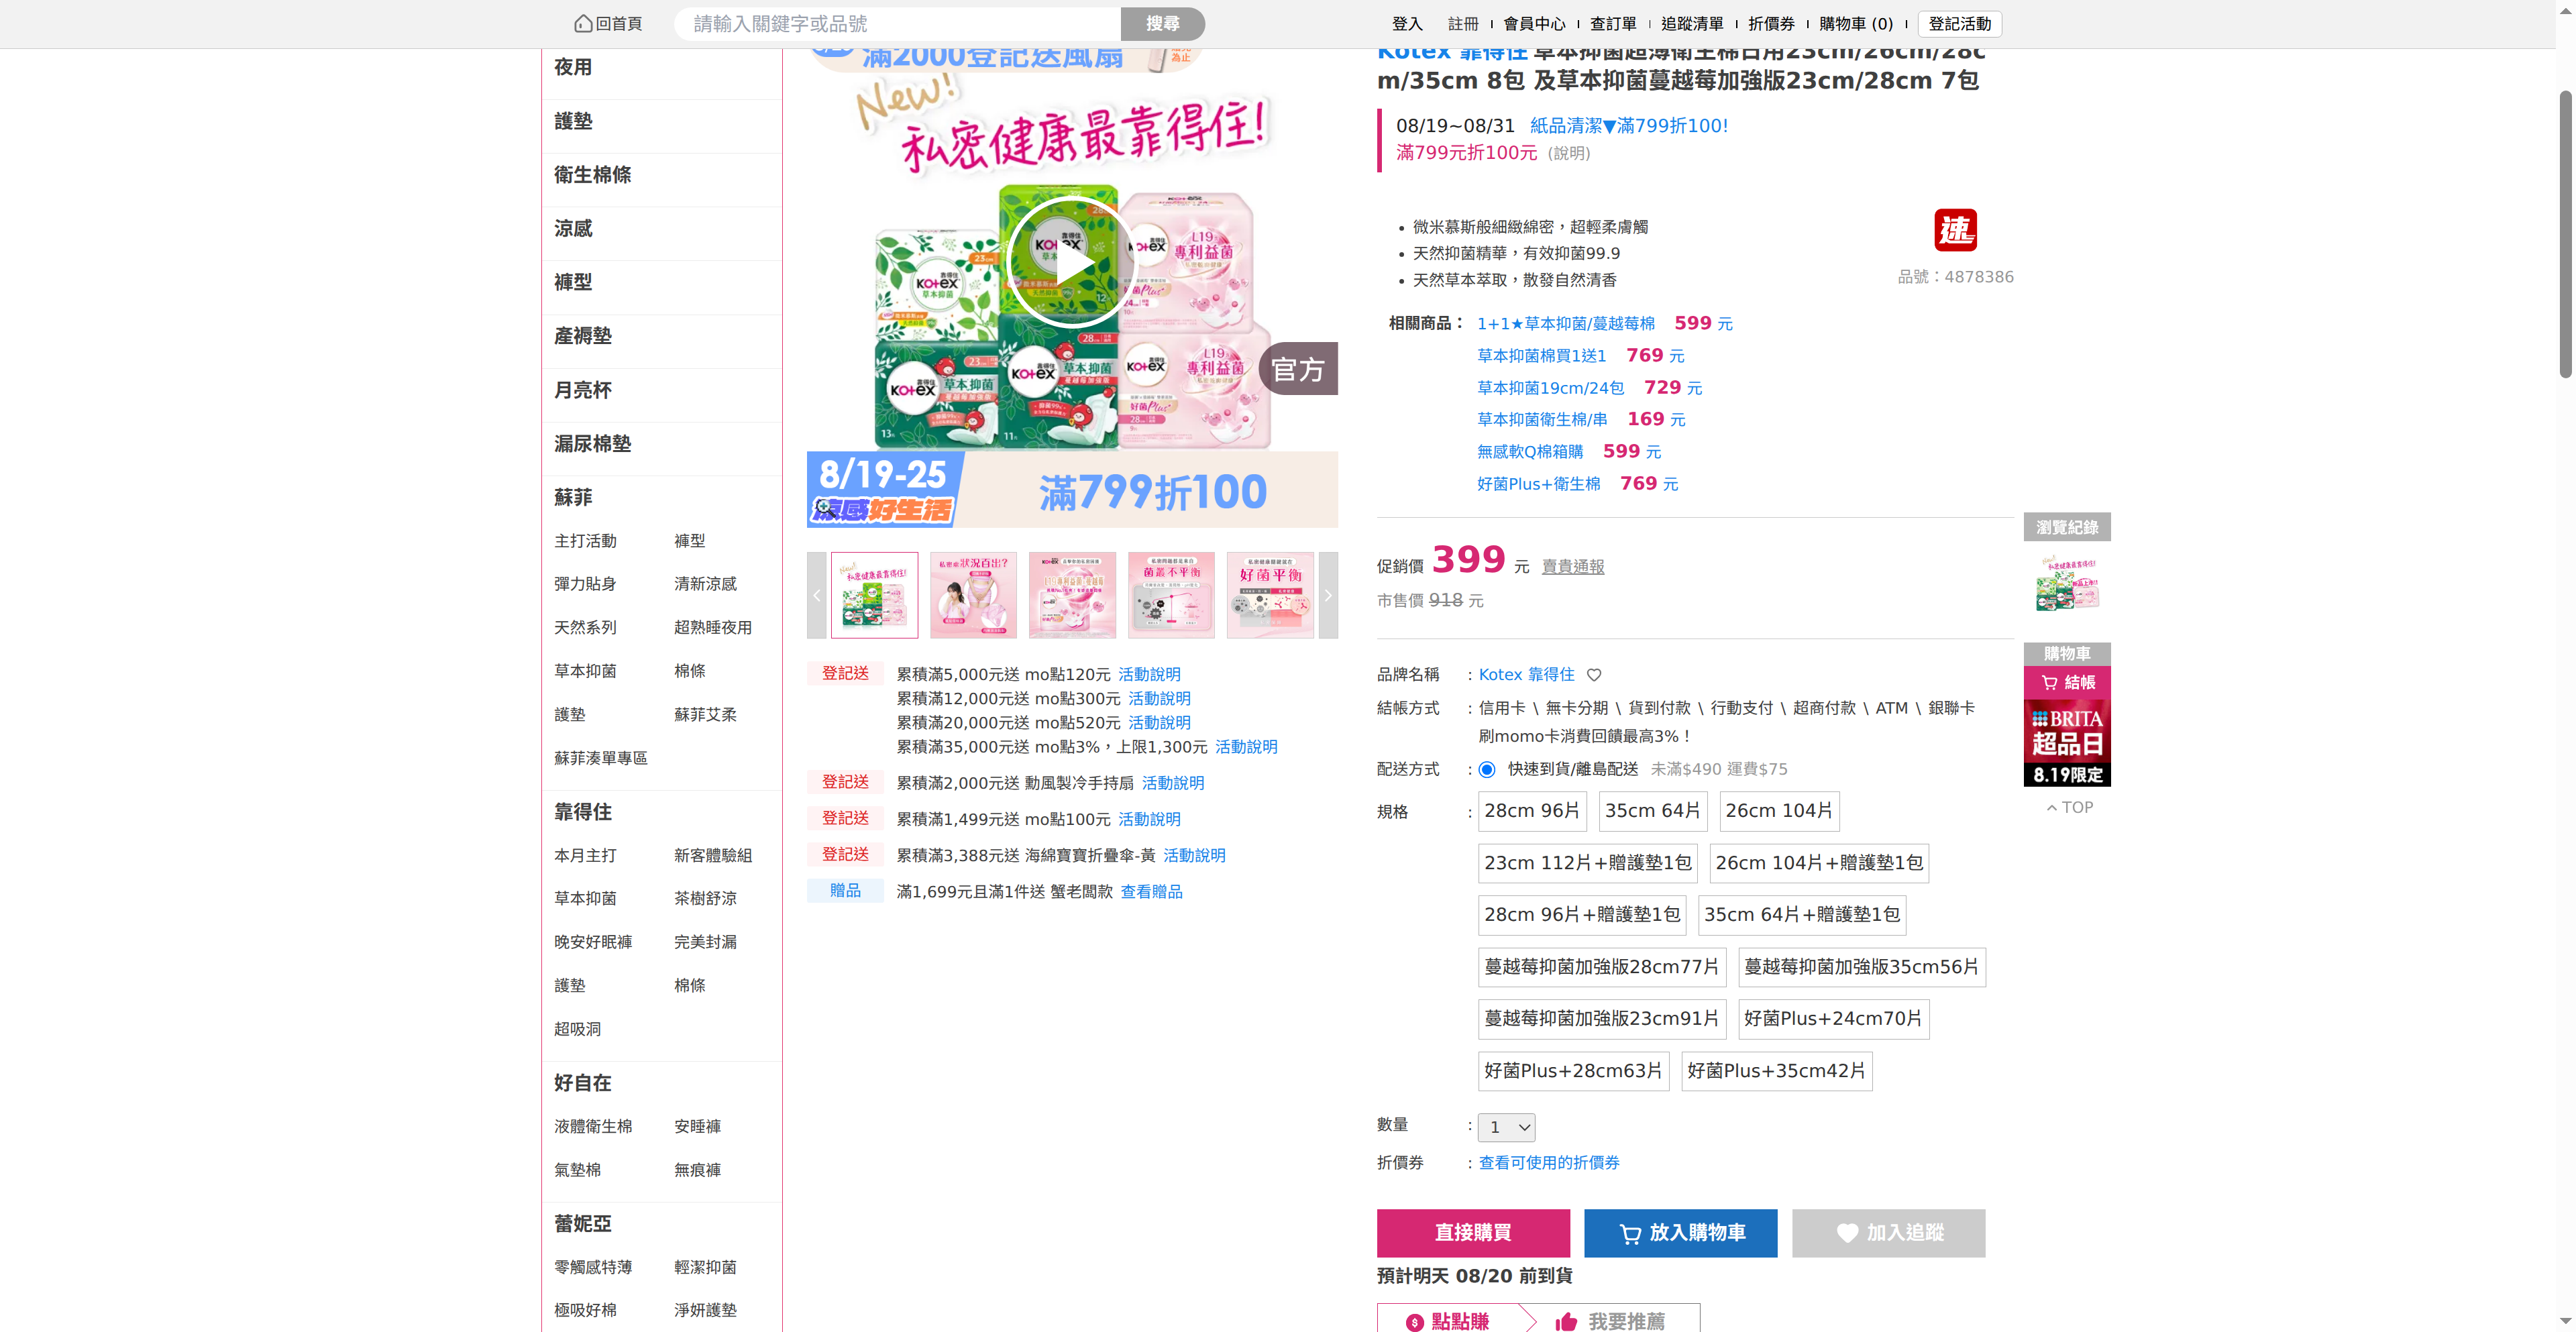Screen dimensions: 2576x1332
Task: Click 活動說明 for 勳風製冷手持扇
Action: coord(1173,783)
